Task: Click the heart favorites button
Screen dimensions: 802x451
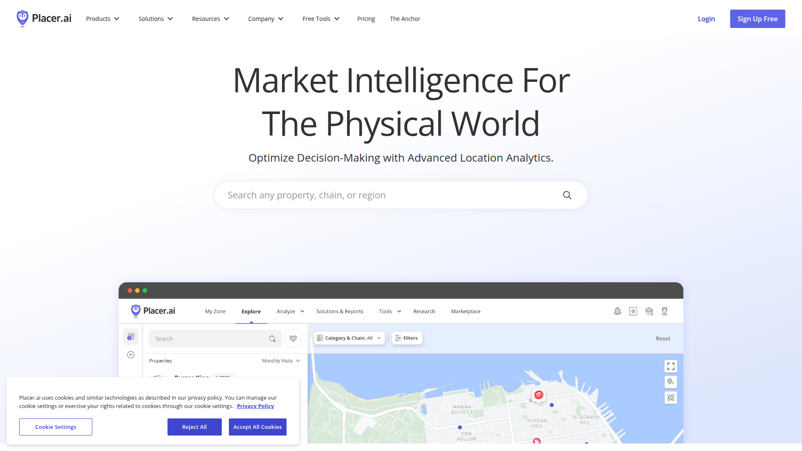Action: pos(293,339)
